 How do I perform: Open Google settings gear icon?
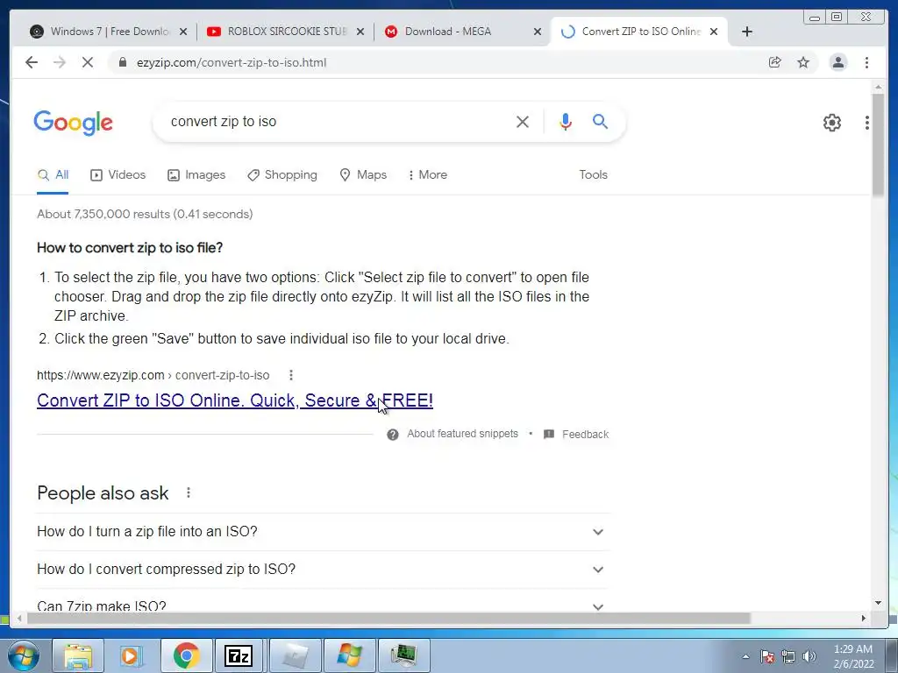pos(832,123)
